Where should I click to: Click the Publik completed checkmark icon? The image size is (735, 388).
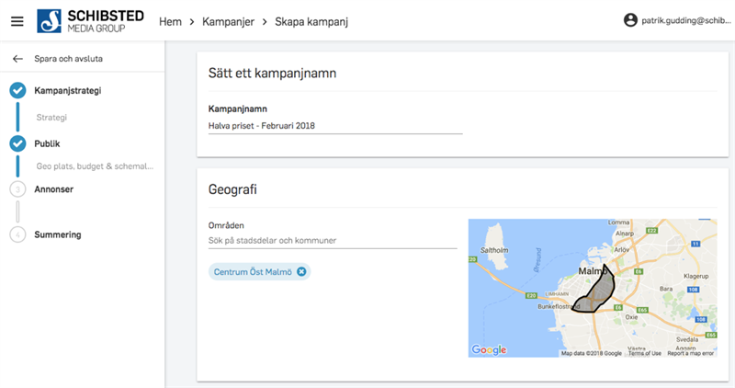(x=17, y=143)
